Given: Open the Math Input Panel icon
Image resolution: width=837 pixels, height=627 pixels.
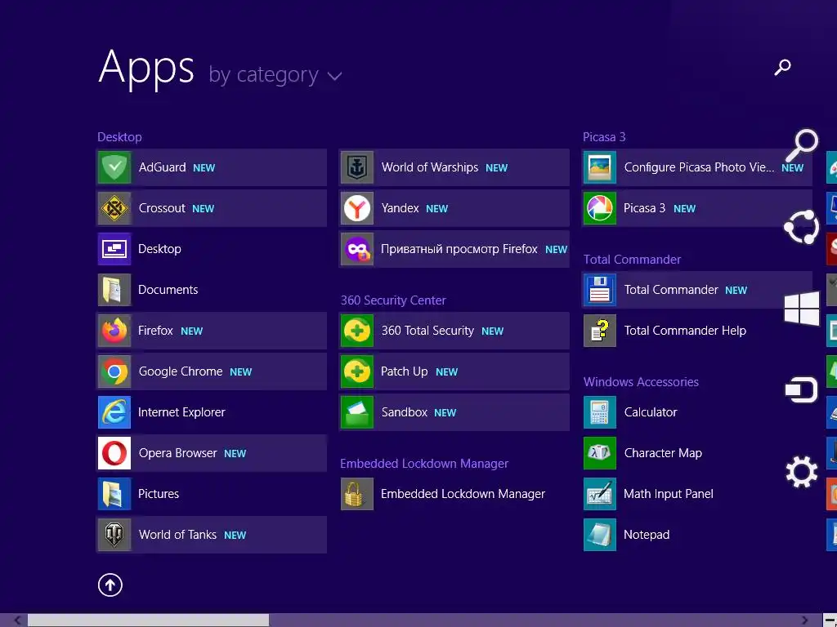Looking at the screenshot, I should (x=600, y=494).
